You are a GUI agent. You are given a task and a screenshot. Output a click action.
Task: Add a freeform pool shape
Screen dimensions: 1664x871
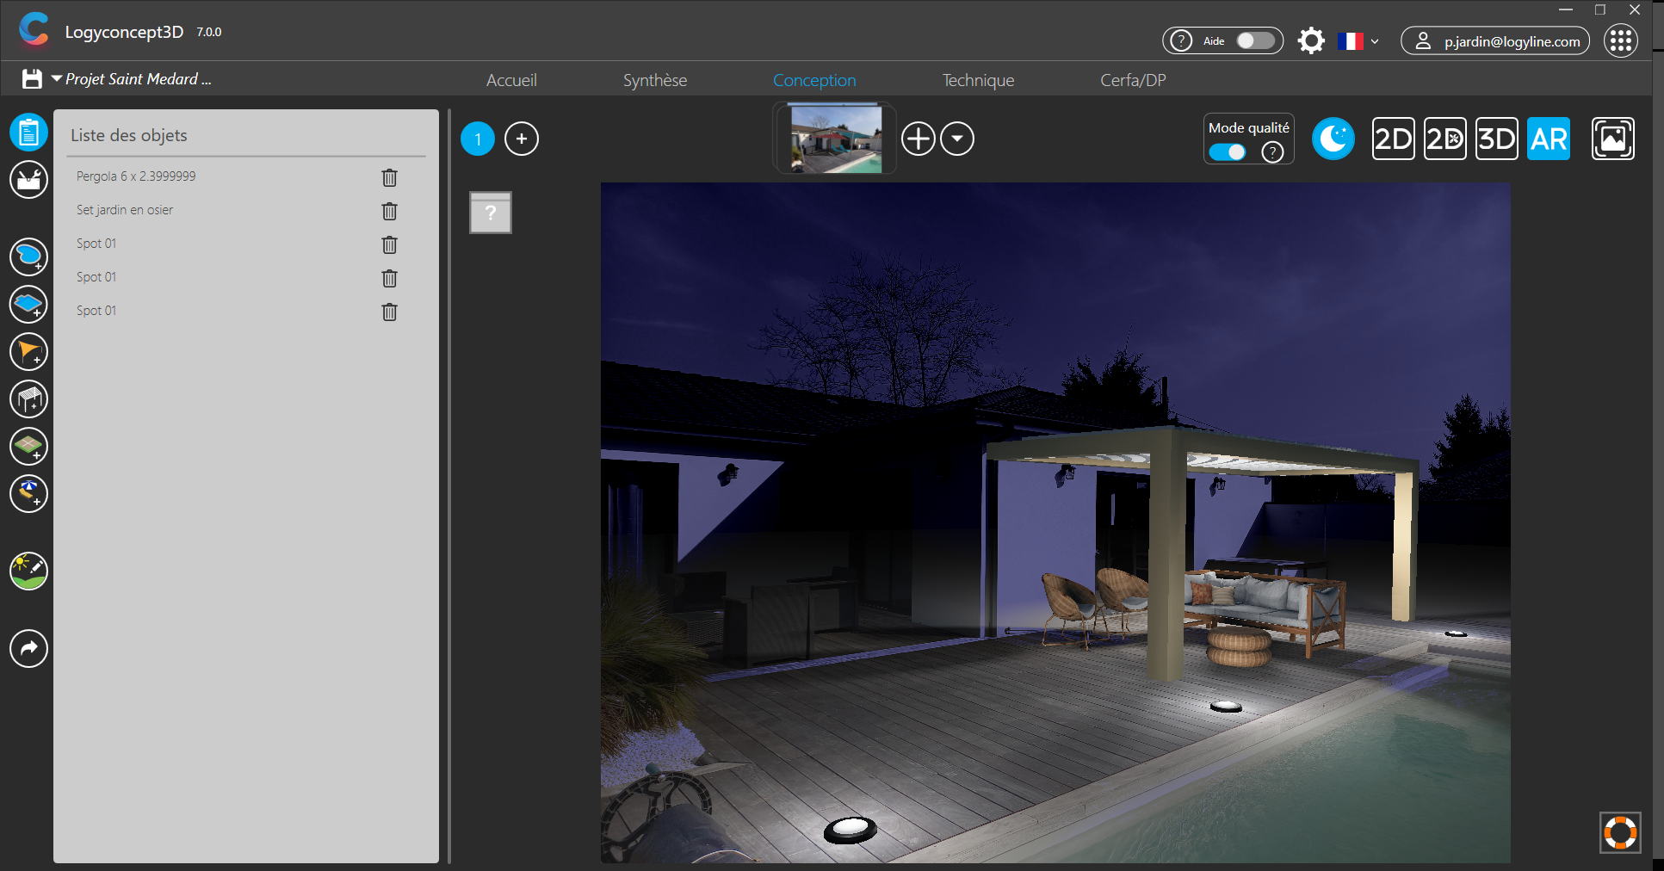click(x=28, y=256)
